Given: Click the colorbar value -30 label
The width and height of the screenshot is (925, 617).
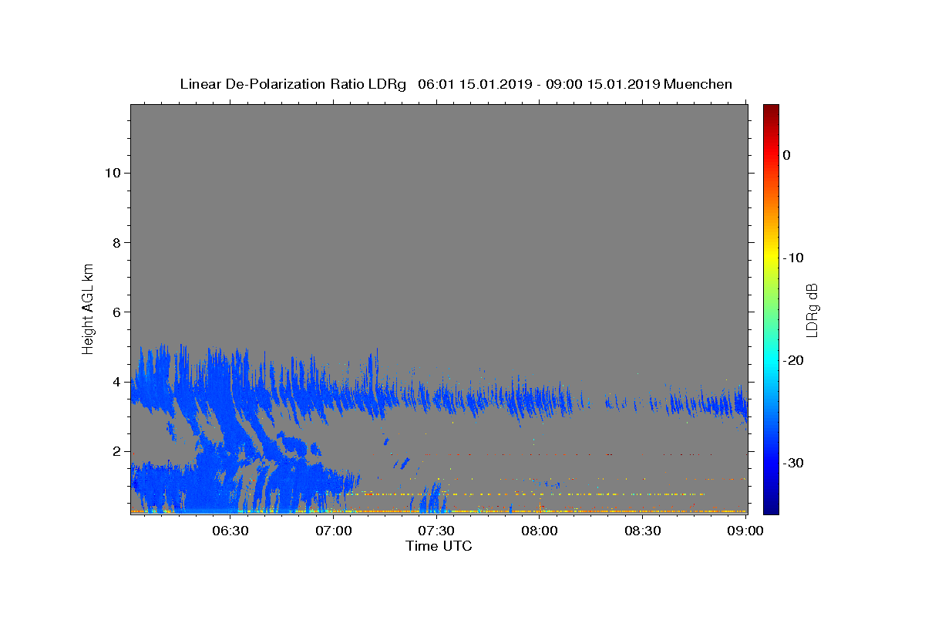Looking at the screenshot, I should 794,463.
